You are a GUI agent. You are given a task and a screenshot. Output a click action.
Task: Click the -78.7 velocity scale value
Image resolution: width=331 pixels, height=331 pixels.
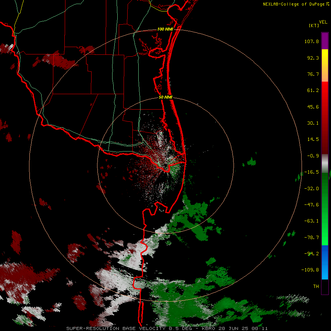[312, 238]
